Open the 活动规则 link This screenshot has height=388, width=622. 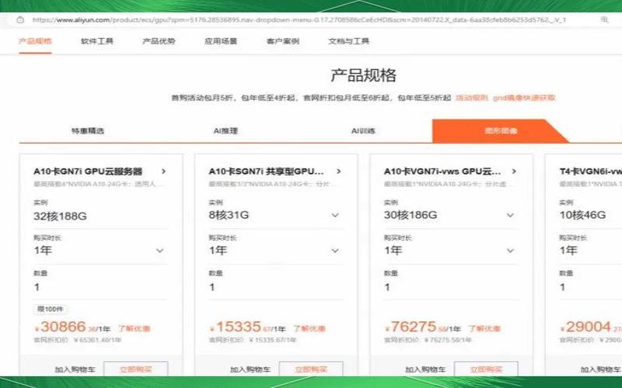point(471,98)
